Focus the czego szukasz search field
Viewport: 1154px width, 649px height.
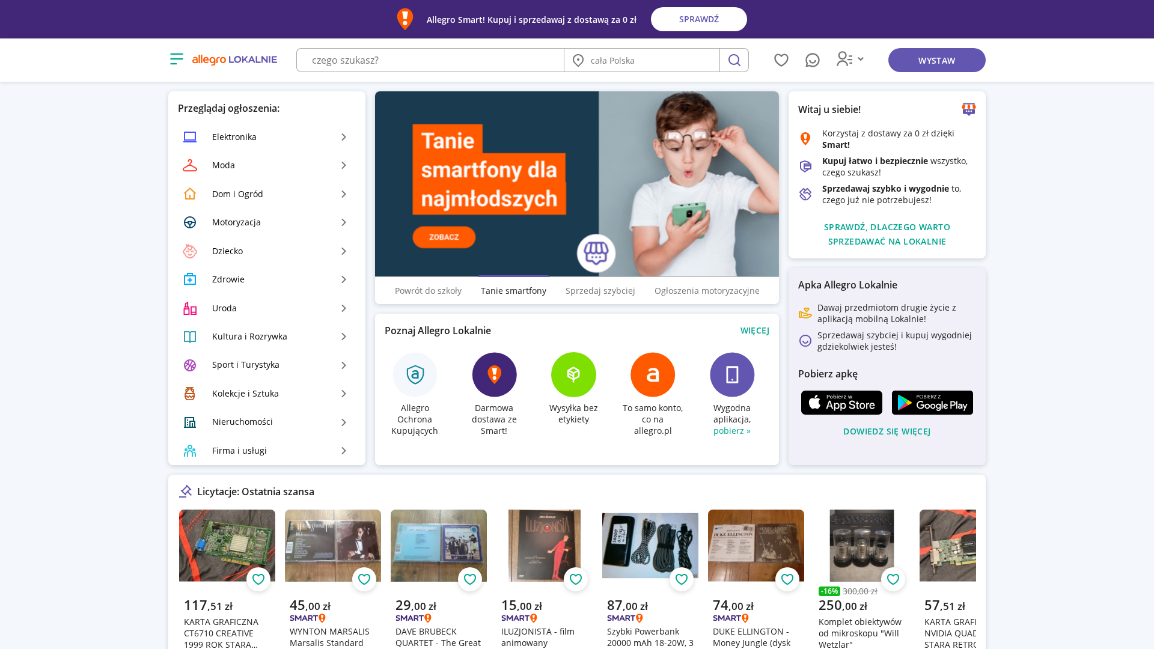[x=430, y=60]
